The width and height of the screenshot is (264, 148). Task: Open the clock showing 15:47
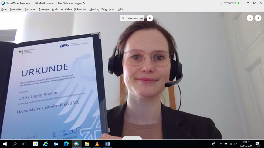coord(245,144)
